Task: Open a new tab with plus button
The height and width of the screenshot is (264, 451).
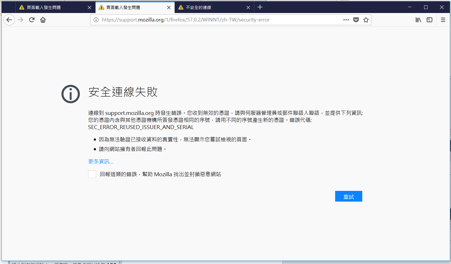Action: [260, 7]
